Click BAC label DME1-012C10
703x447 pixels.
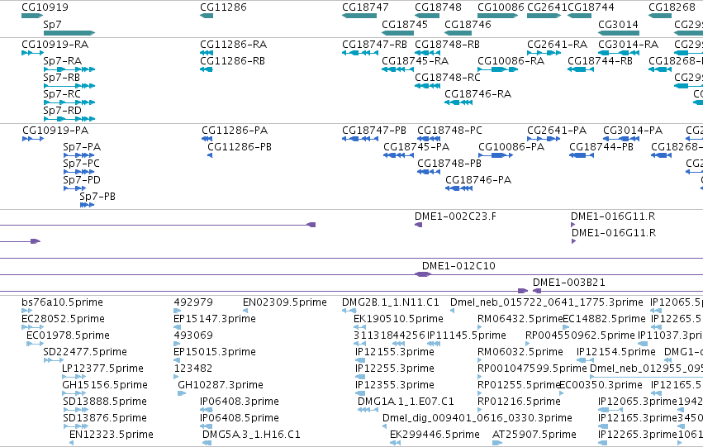458,266
